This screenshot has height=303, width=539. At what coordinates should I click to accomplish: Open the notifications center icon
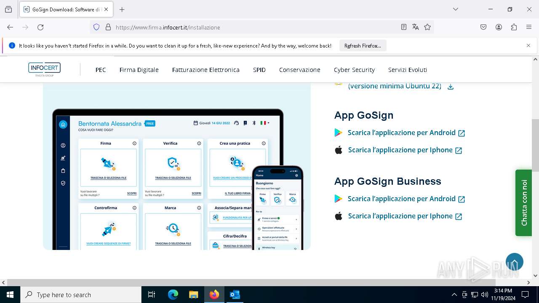(525, 295)
